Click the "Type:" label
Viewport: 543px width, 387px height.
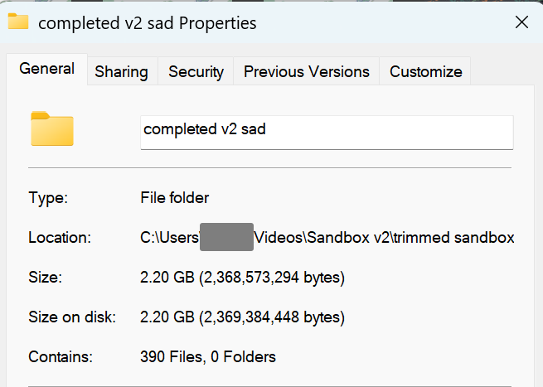(x=48, y=198)
